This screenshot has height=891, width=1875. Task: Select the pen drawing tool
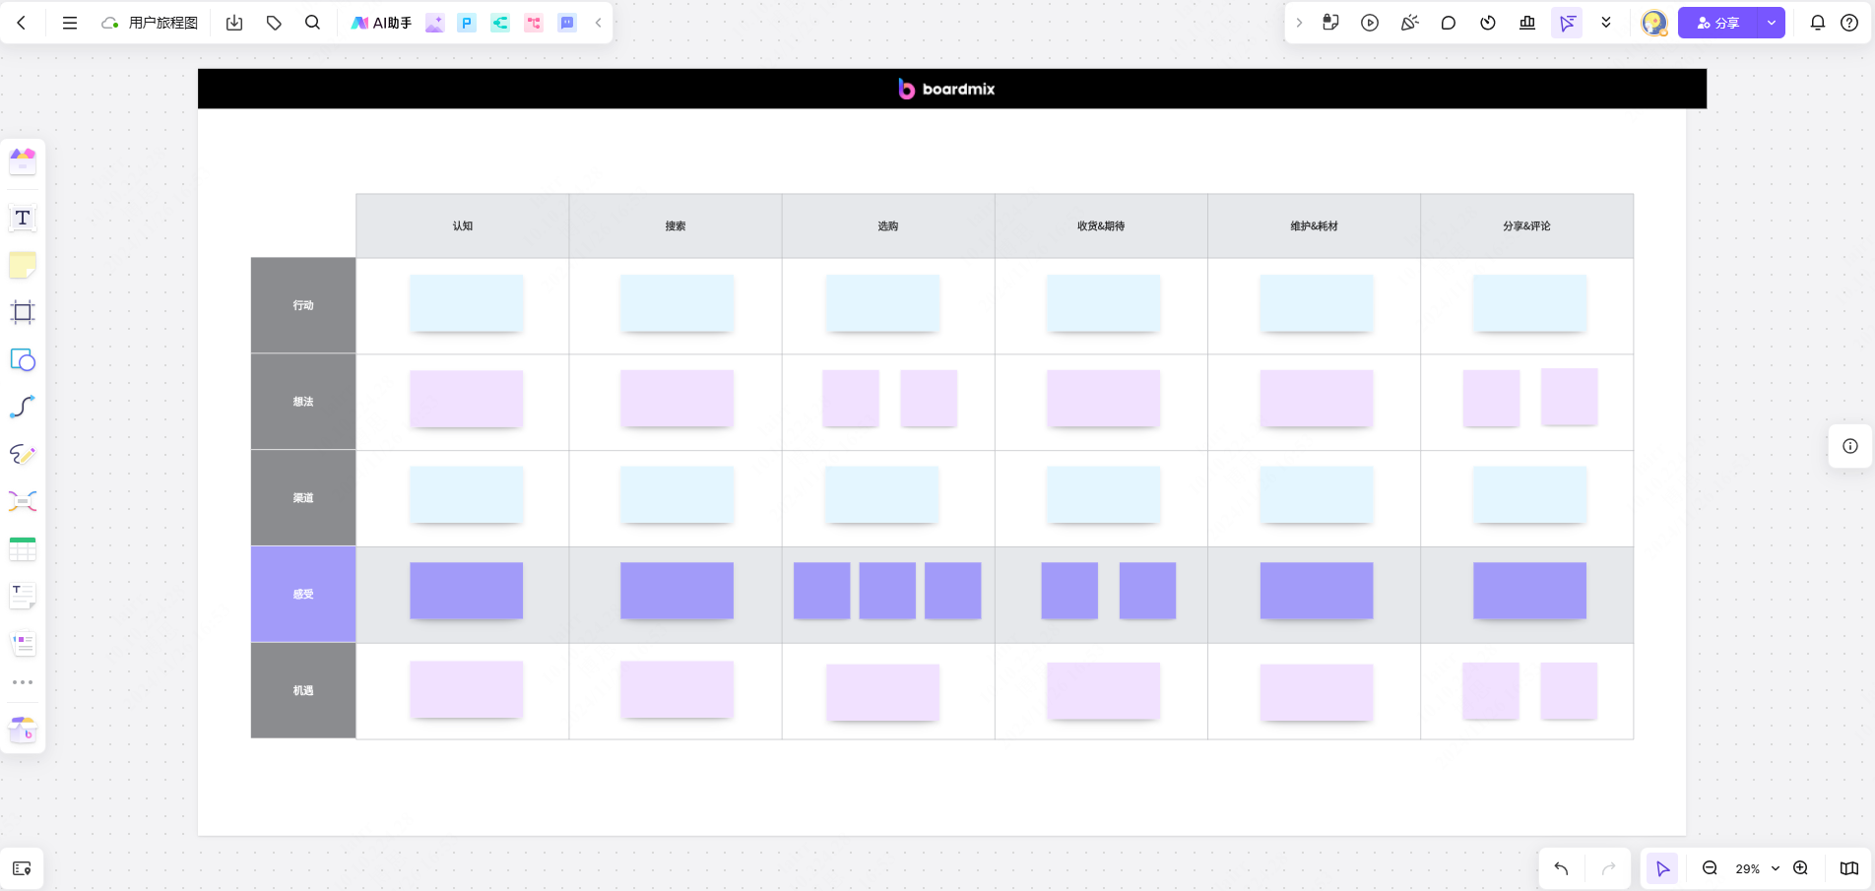point(23,454)
